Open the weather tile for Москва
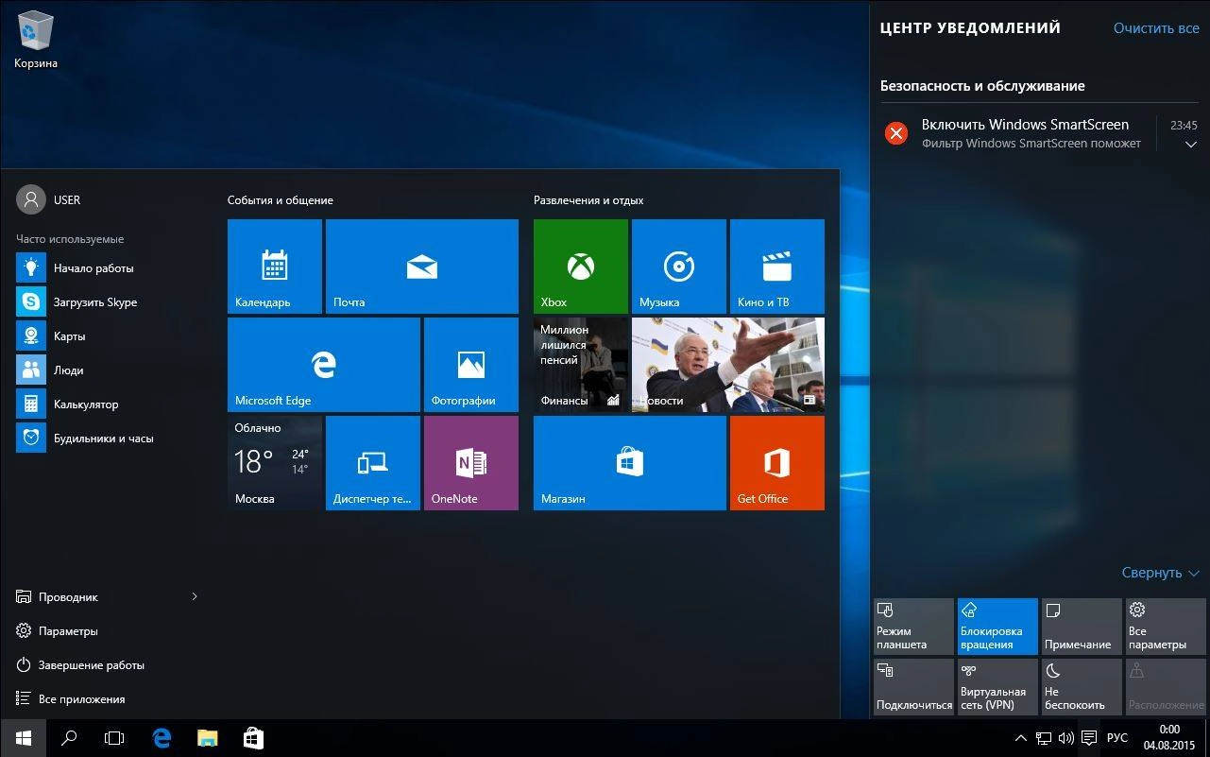Screen dimensions: 1210x757 tap(275, 463)
